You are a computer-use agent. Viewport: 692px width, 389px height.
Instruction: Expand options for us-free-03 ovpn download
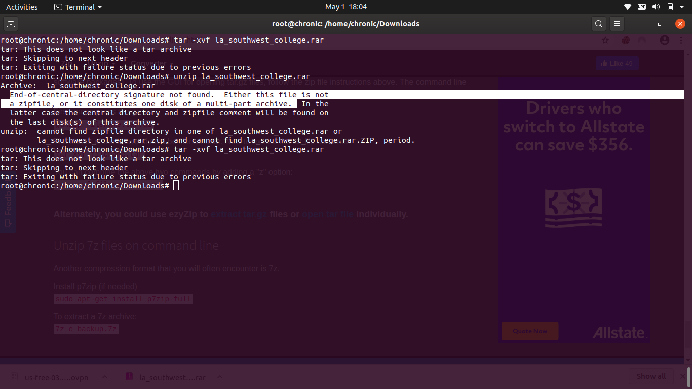pos(105,377)
